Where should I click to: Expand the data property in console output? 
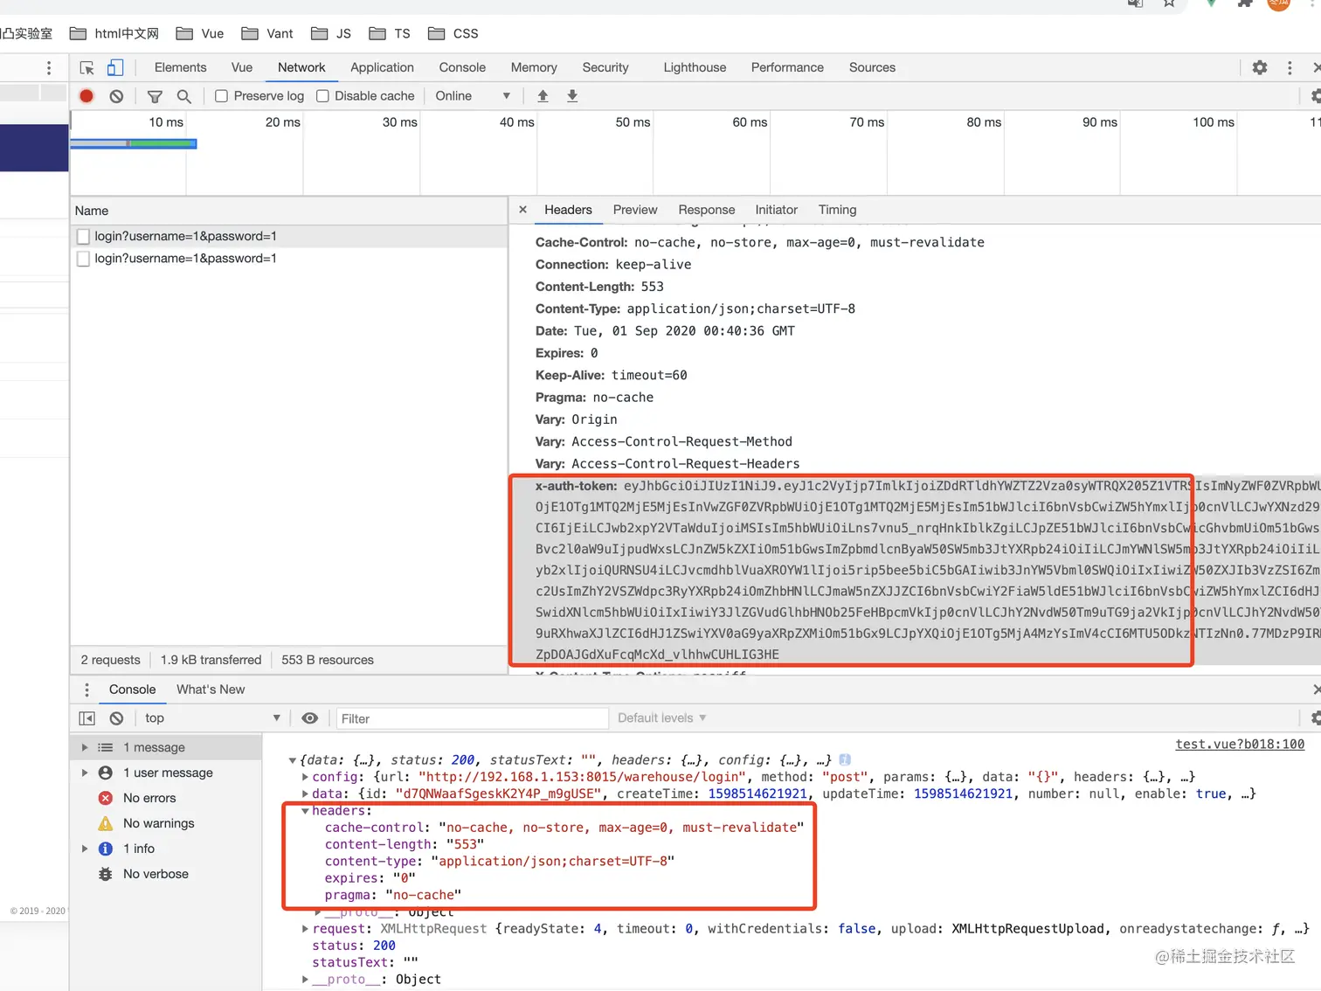tap(305, 794)
